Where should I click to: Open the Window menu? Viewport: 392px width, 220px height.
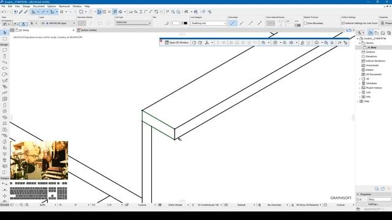click(x=77, y=6)
